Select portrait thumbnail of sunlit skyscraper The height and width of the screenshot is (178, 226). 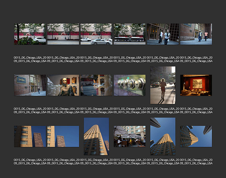pos(96,136)
